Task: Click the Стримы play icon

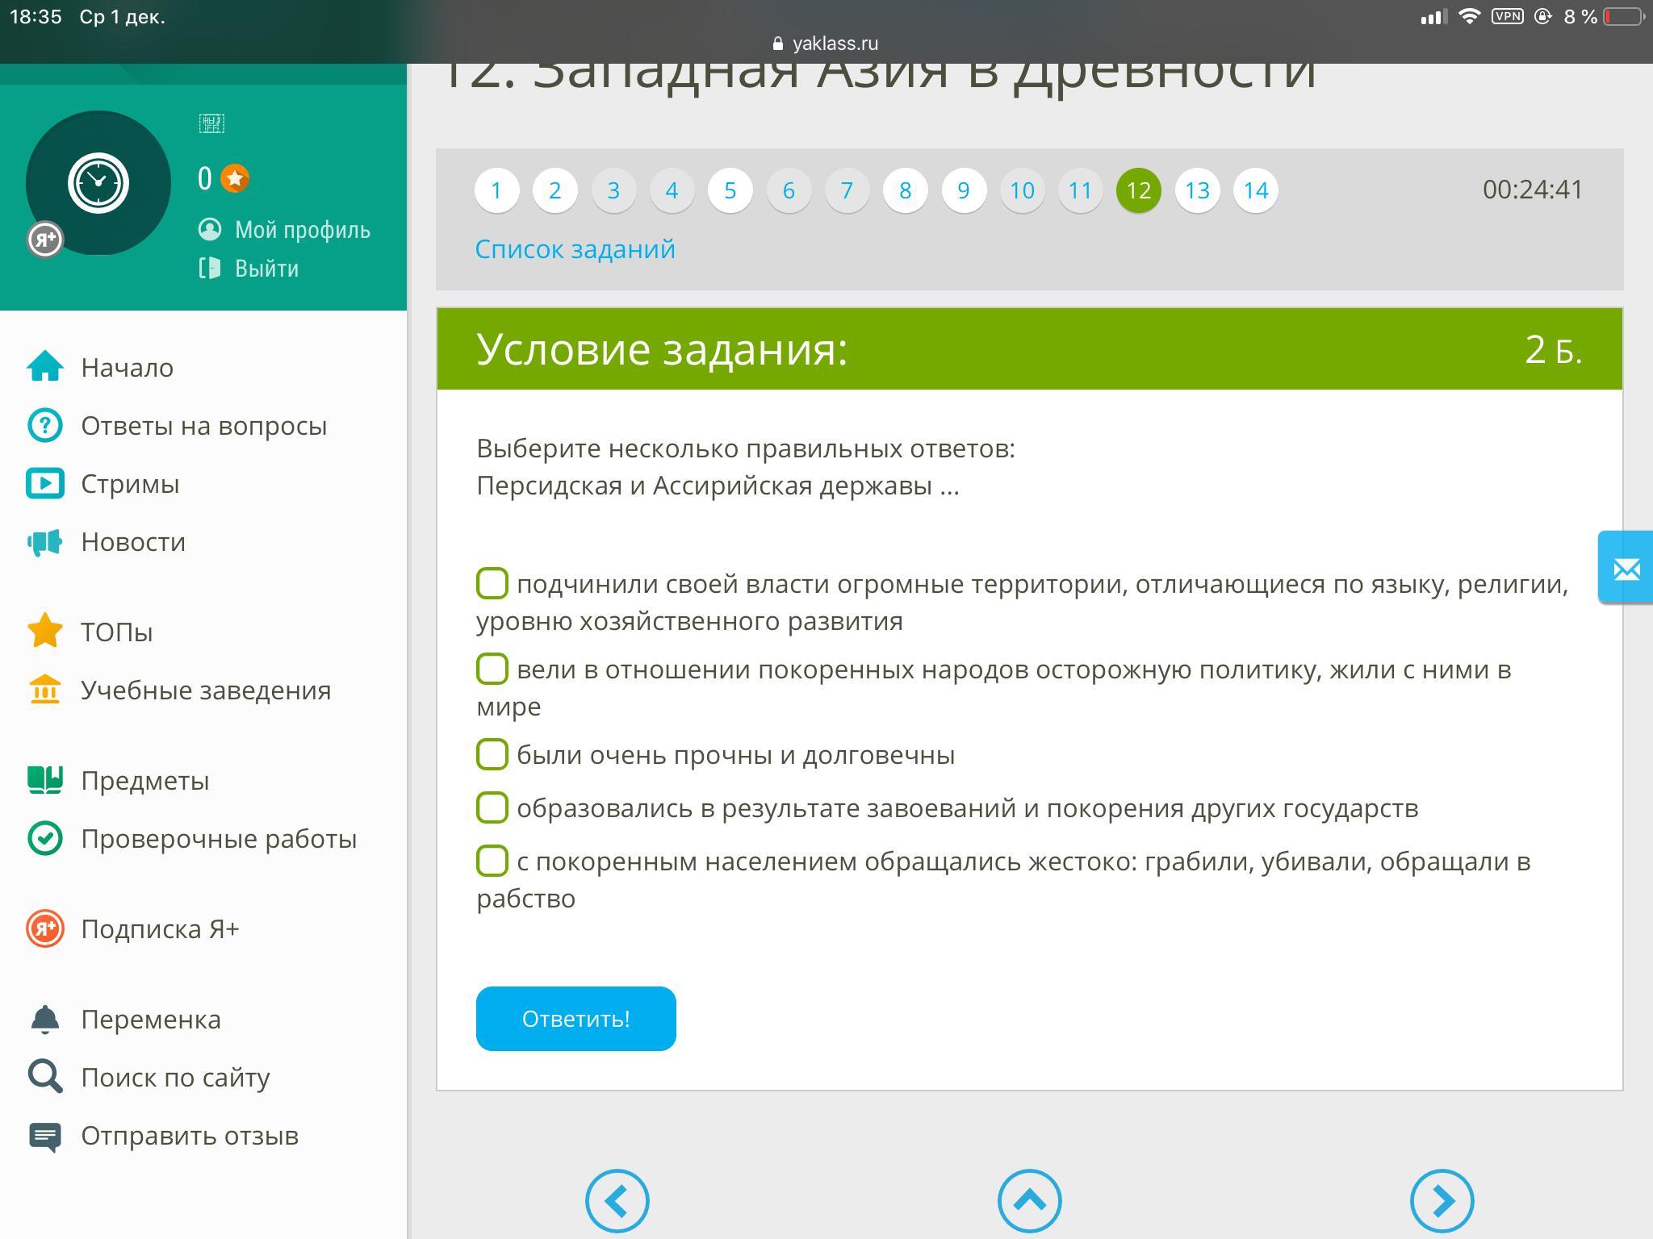Action: coord(45,483)
